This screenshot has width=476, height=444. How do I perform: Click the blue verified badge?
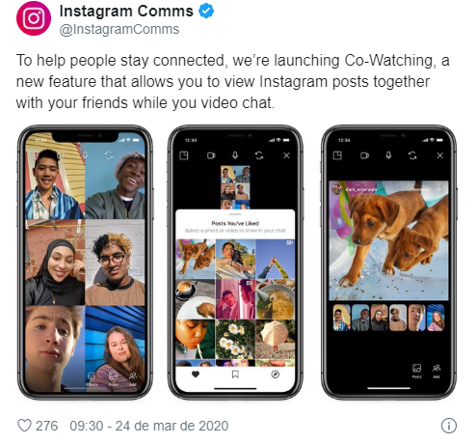(206, 11)
